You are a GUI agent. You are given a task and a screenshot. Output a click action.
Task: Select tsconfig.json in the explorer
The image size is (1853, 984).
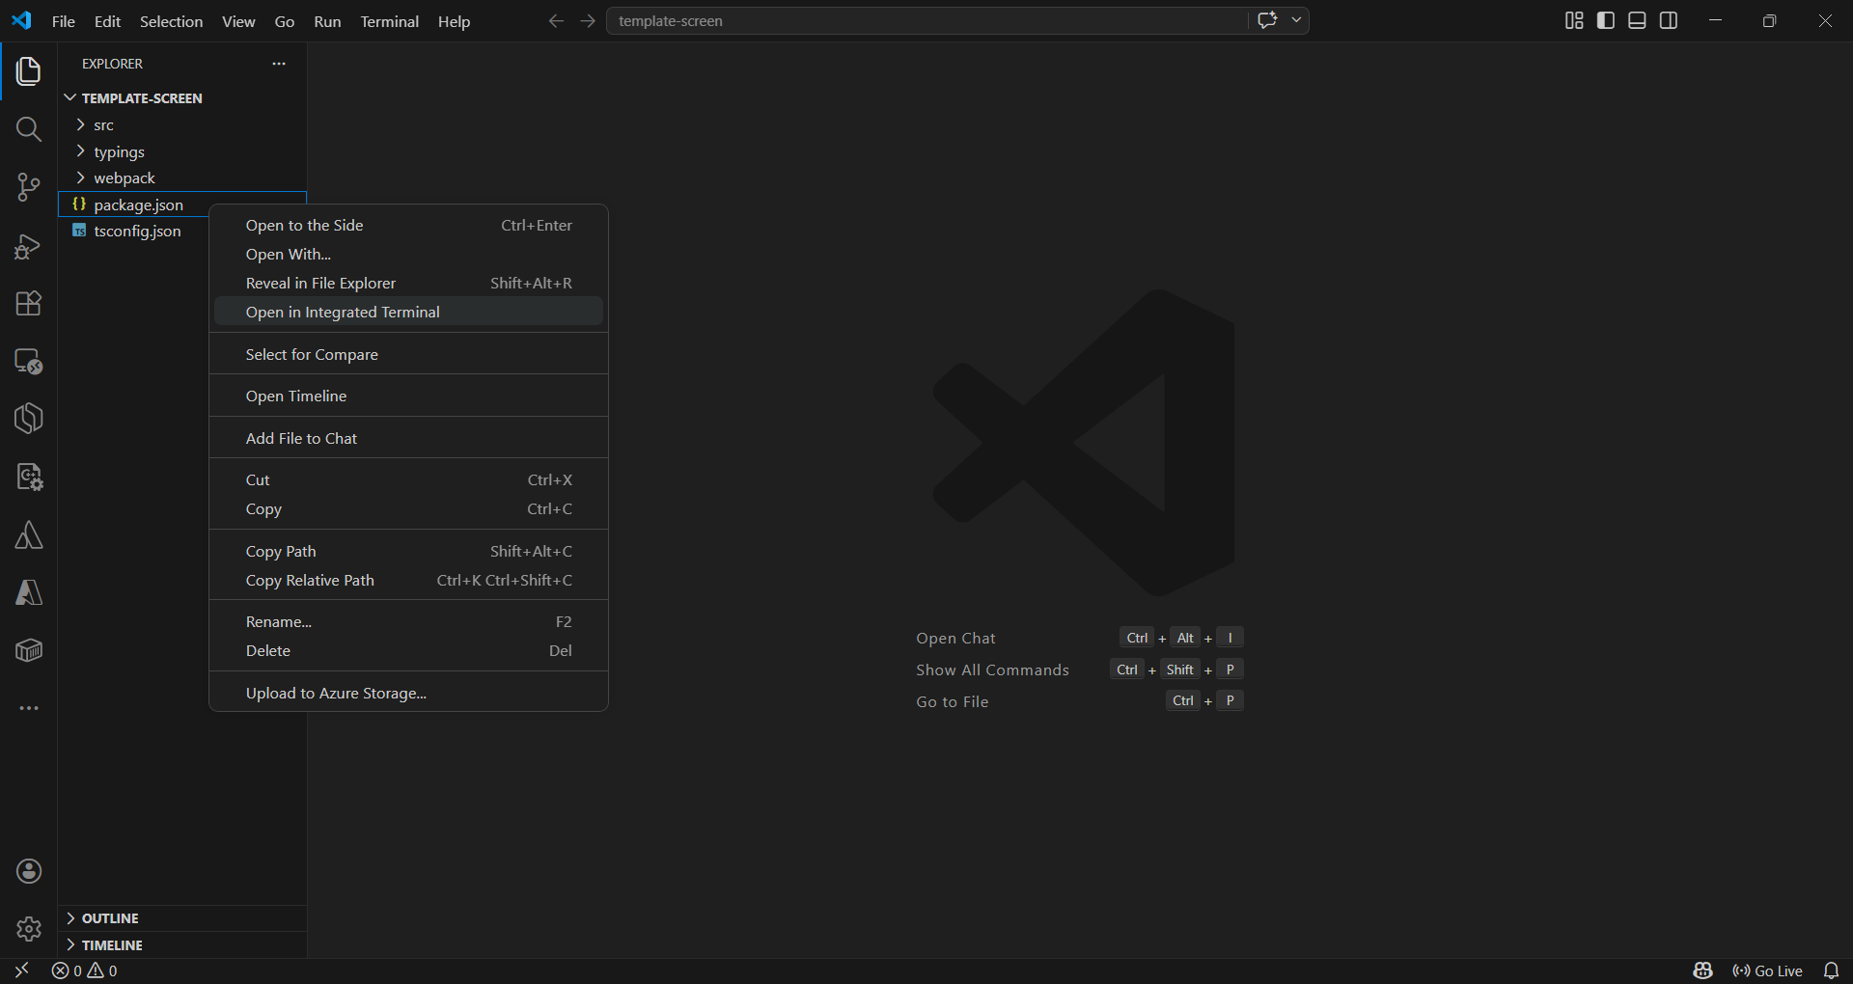pyautogui.click(x=182, y=232)
